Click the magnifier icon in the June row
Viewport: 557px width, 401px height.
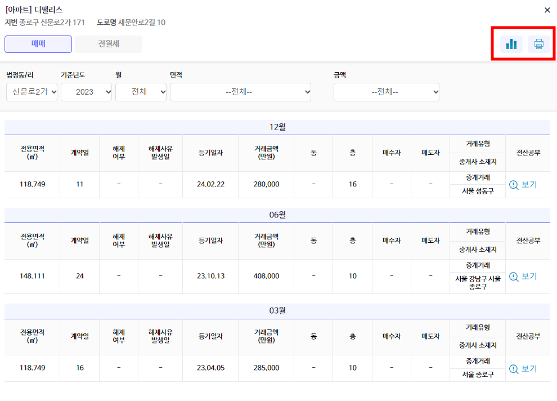coord(515,276)
